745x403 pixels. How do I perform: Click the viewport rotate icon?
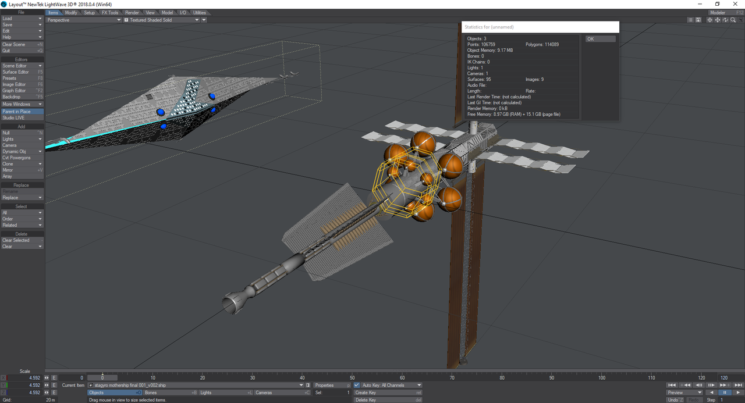pos(725,20)
